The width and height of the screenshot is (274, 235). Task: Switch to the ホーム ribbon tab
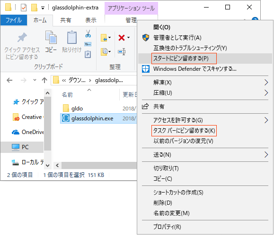[40, 20]
